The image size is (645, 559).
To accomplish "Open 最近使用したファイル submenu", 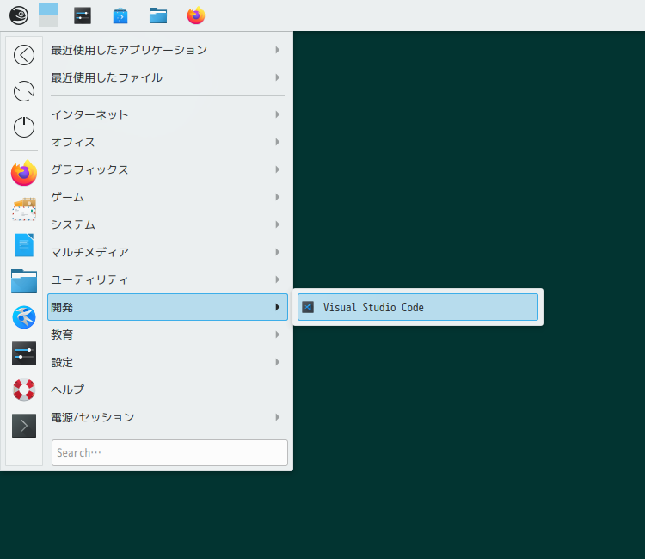I will coord(168,77).
